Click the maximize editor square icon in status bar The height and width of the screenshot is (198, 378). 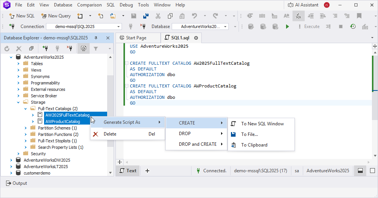coord(372,171)
